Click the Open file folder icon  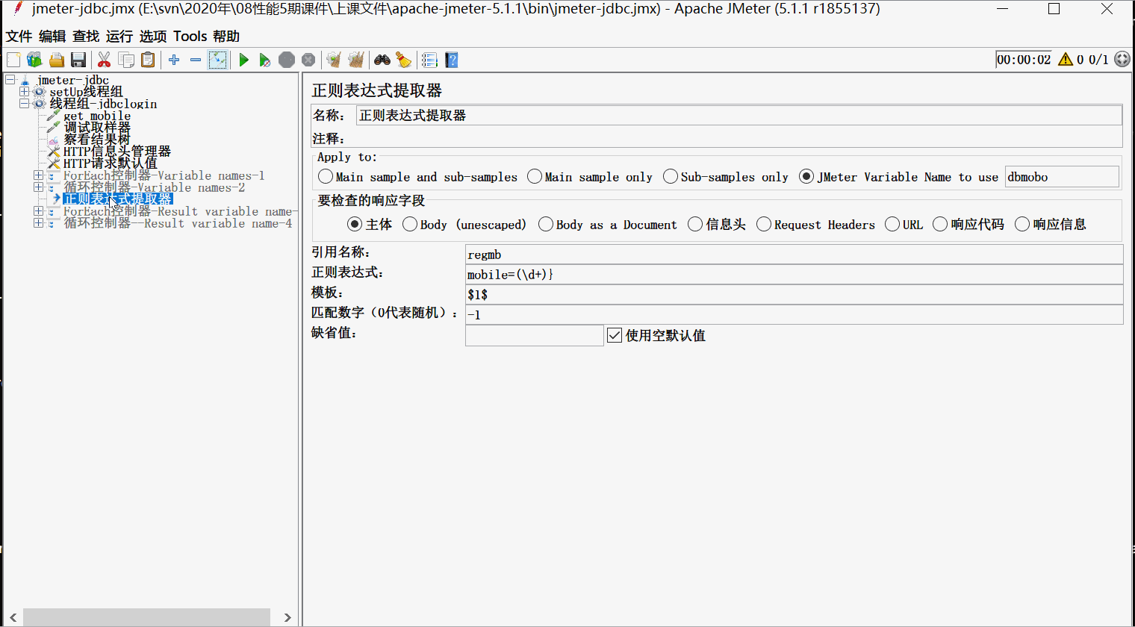(57, 60)
